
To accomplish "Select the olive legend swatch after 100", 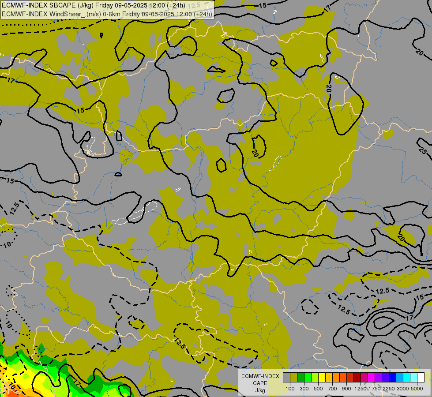I will [294, 378].
